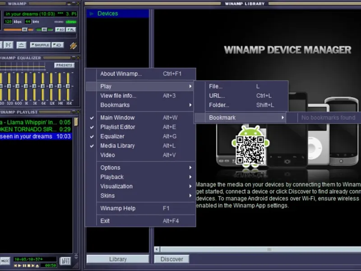Select File... in the Play submenu
Screen dimensions: 361x271
point(241,86)
